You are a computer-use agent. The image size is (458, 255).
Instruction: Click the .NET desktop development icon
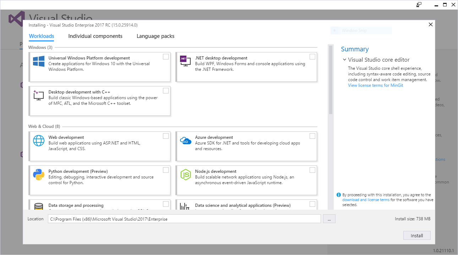tap(185, 62)
